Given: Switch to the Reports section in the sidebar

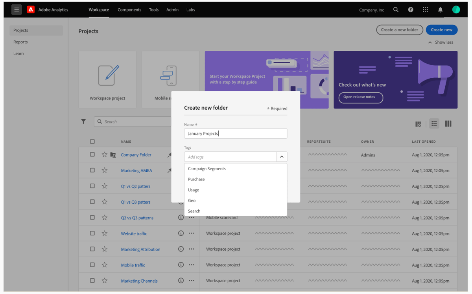Looking at the screenshot, I should pos(21,42).
